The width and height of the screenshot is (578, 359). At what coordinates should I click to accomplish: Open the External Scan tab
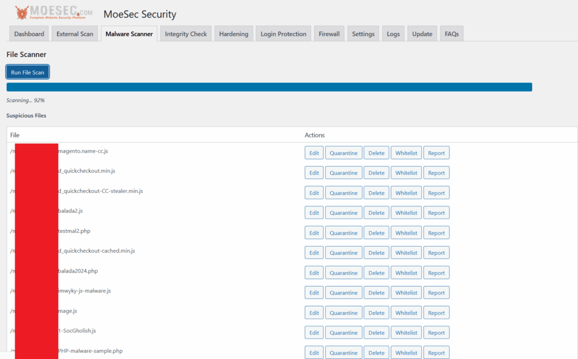(x=75, y=33)
